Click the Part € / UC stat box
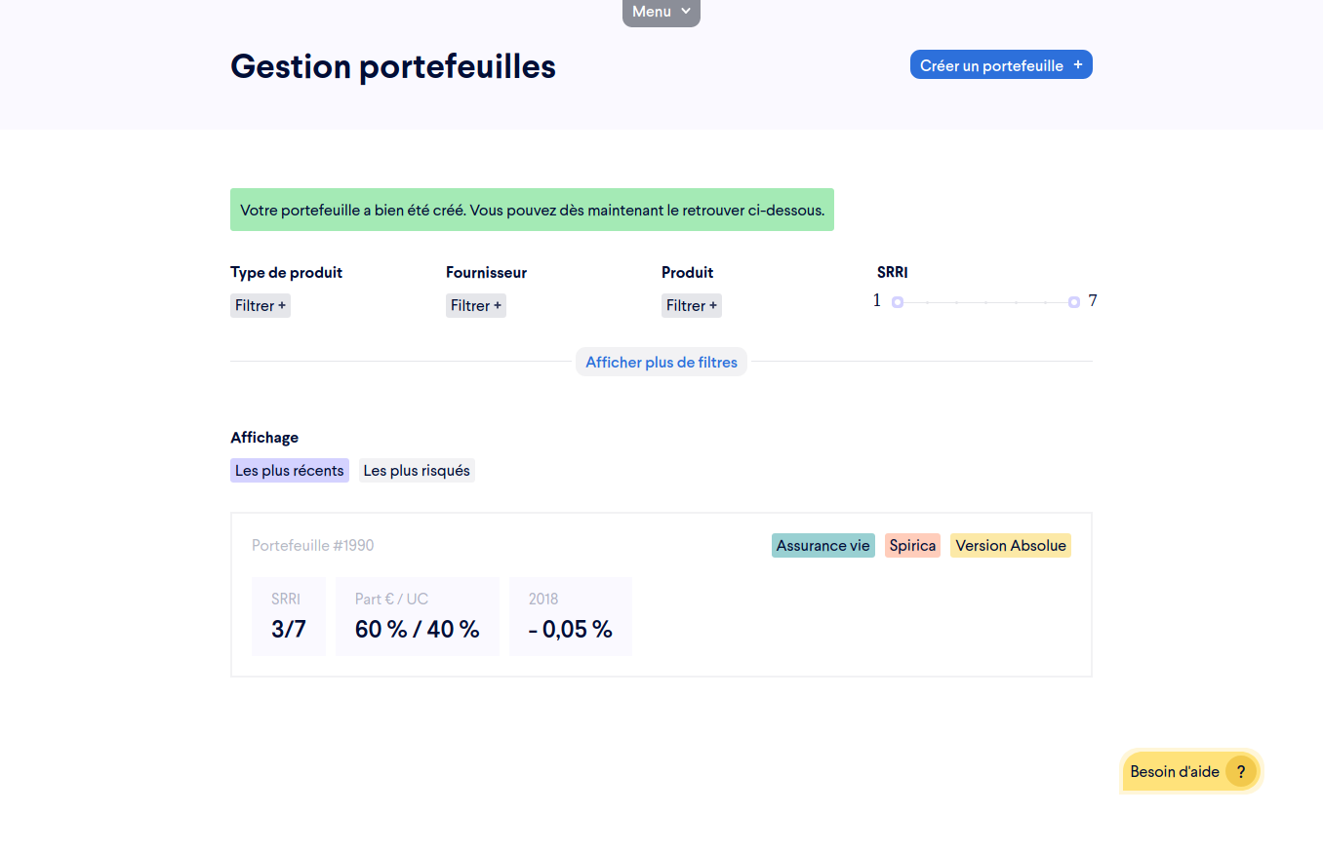This screenshot has width=1323, height=853. 417,616
